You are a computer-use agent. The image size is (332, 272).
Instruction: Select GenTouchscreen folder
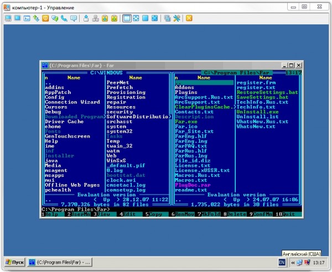[68, 136]
